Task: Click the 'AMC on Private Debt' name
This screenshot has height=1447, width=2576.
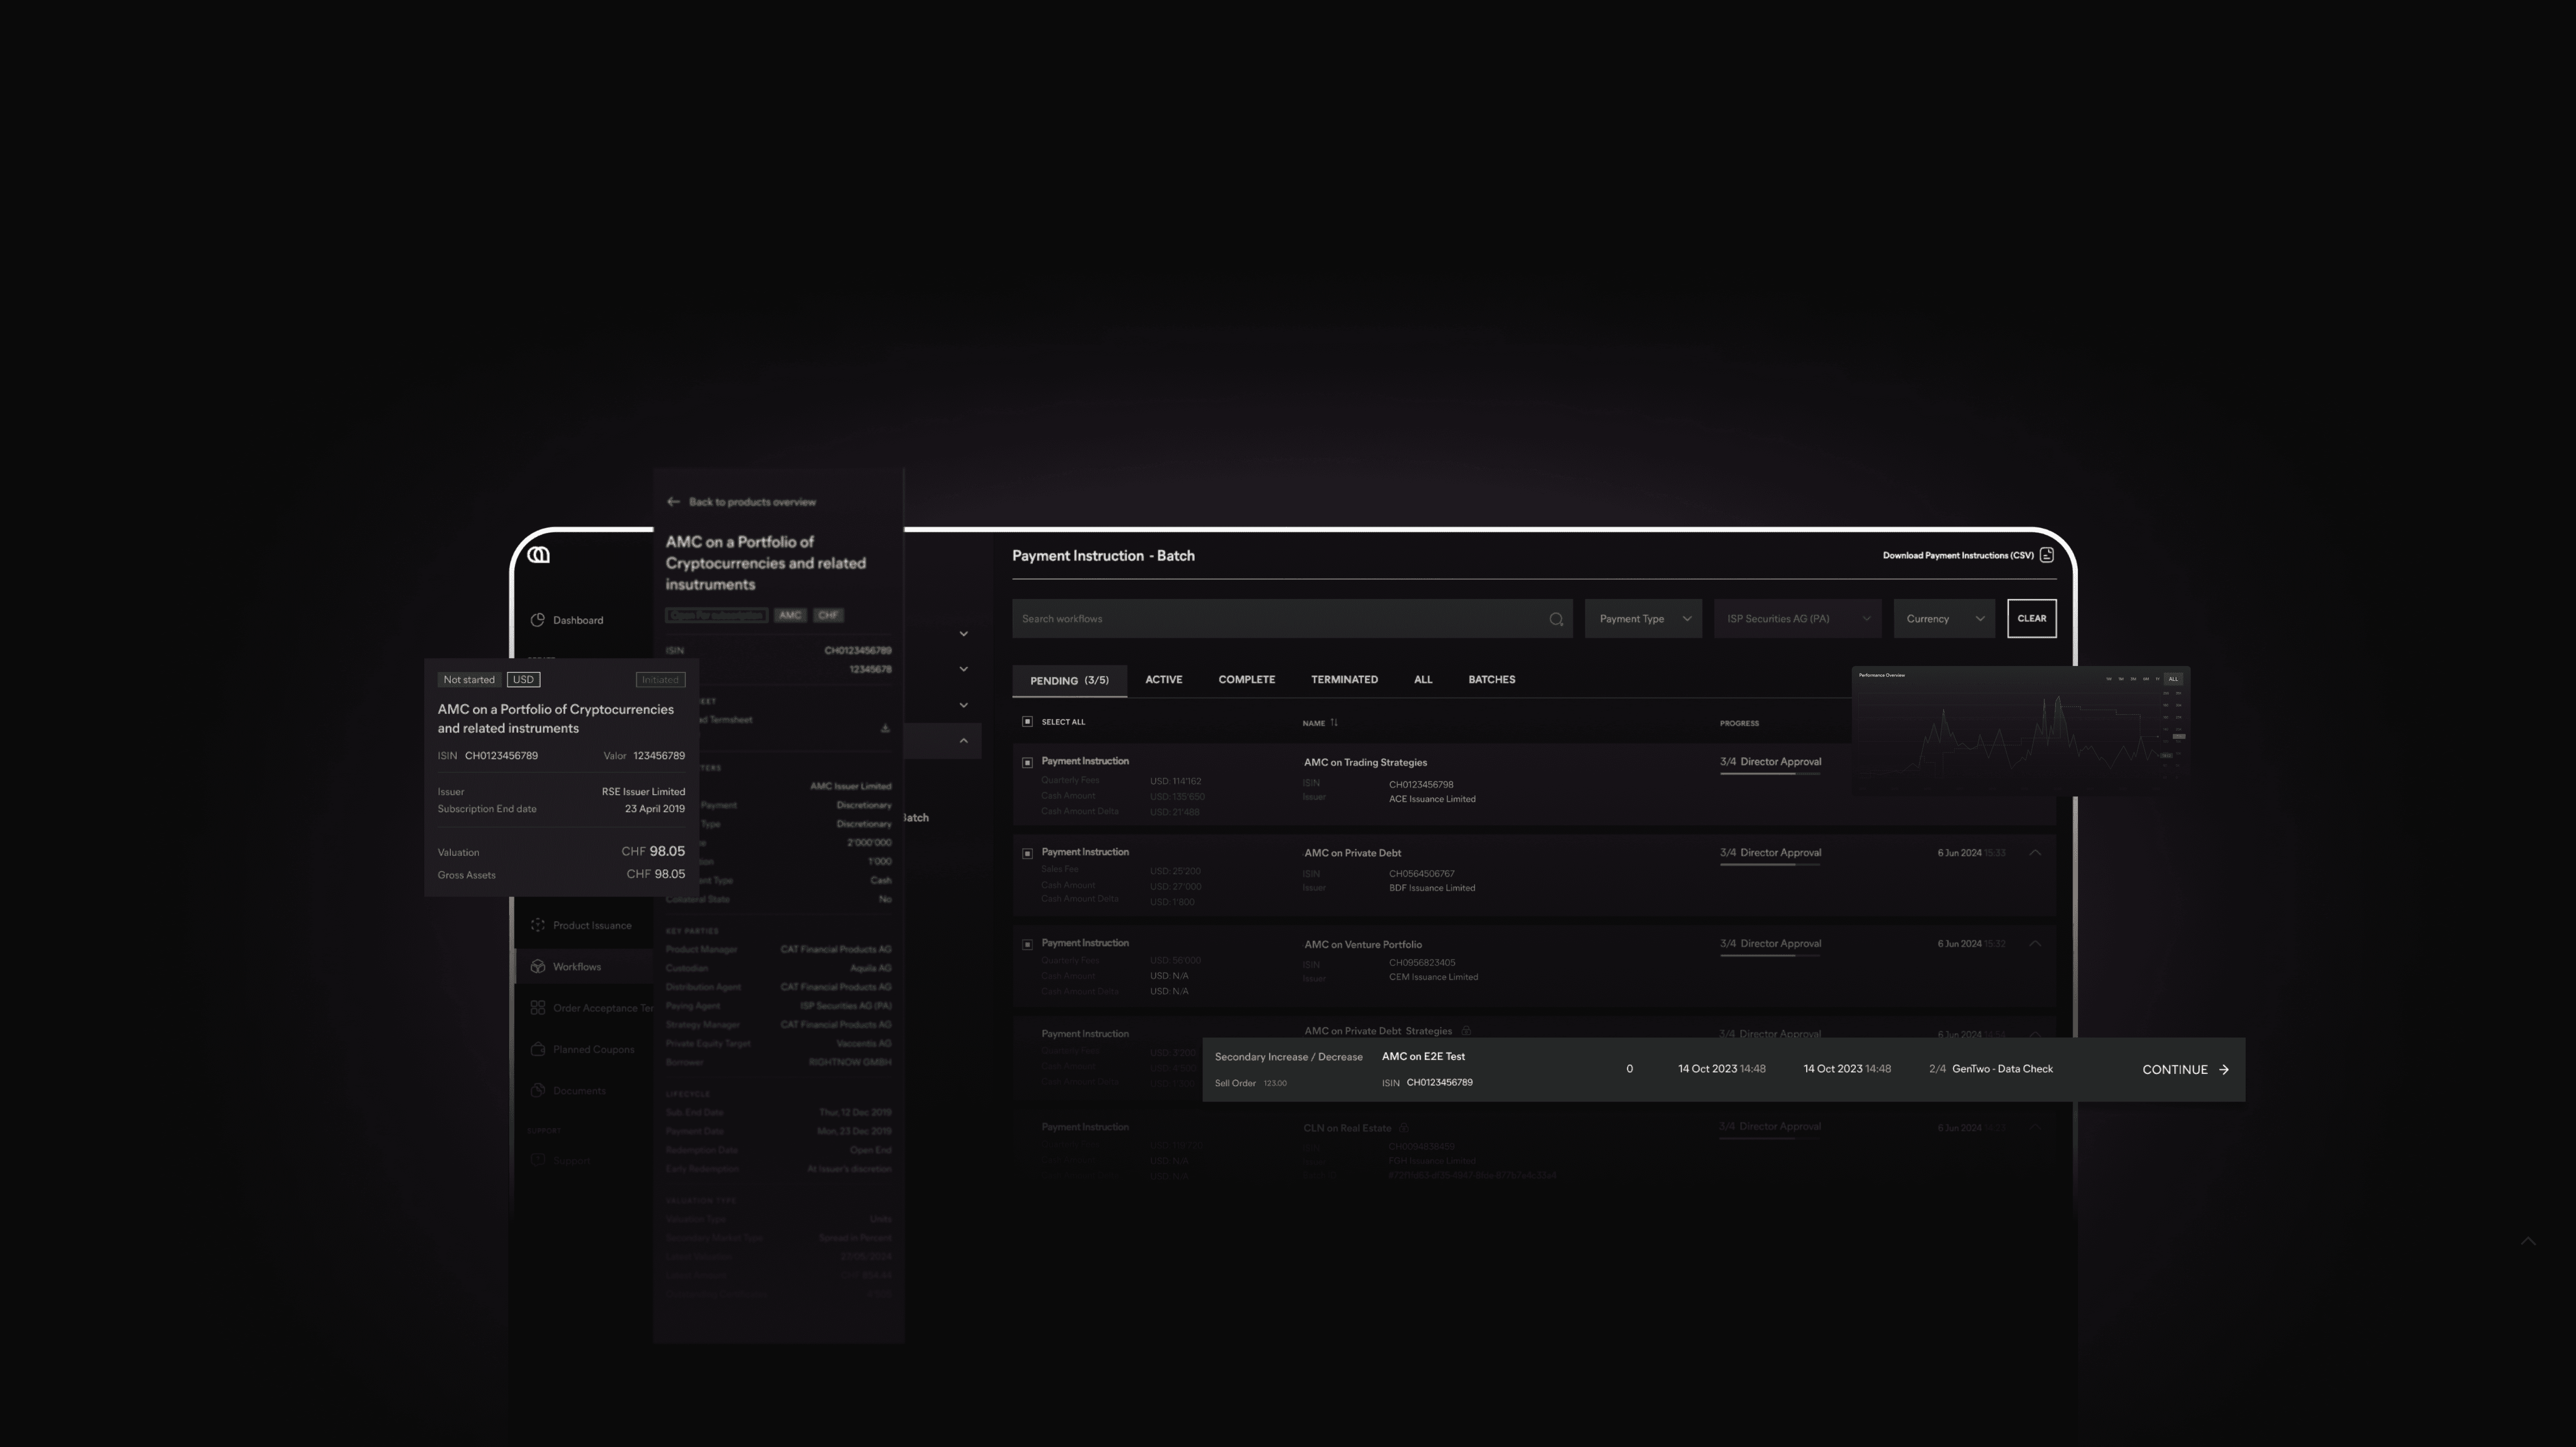Action: tap(1352, 853)
